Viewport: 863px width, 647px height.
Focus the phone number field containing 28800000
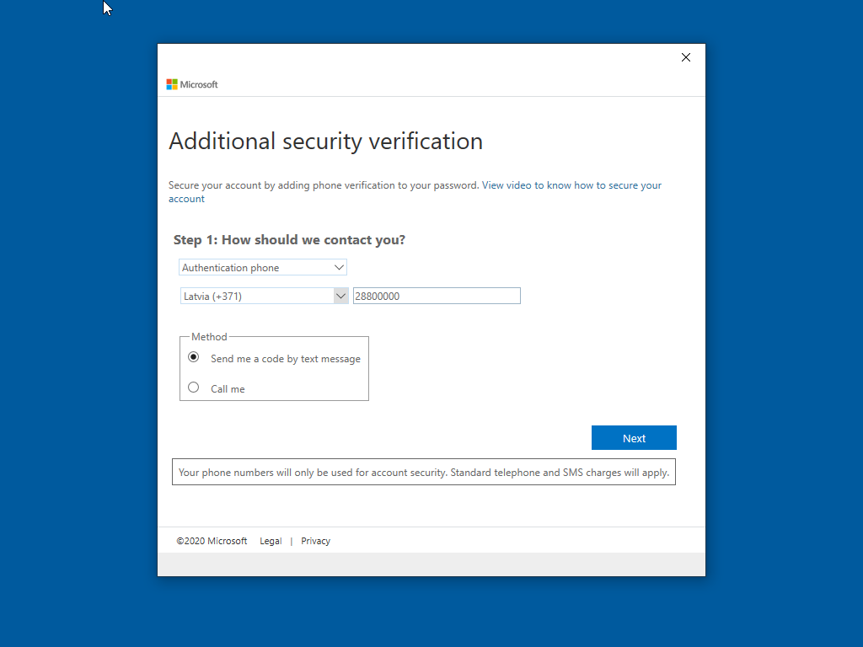(x=436, y=296)
